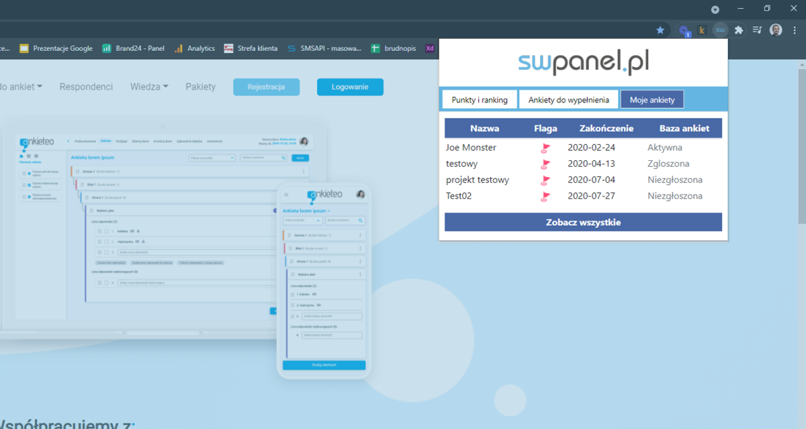The width and height of the screenshot is (806, 429).
Task: Switch to Ankiety do wypełnienia tab
Action: coord(568,100)
